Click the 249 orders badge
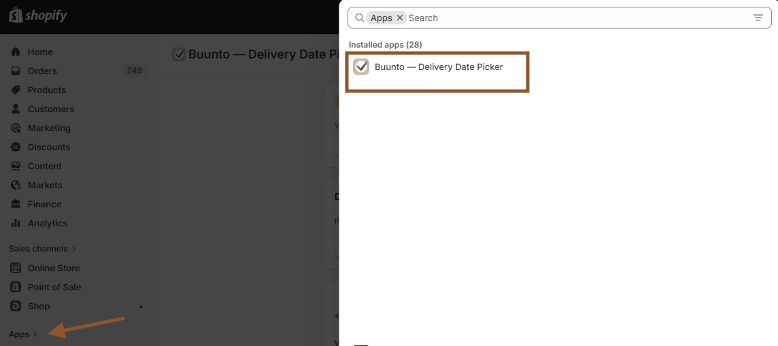 pos(134,71)
